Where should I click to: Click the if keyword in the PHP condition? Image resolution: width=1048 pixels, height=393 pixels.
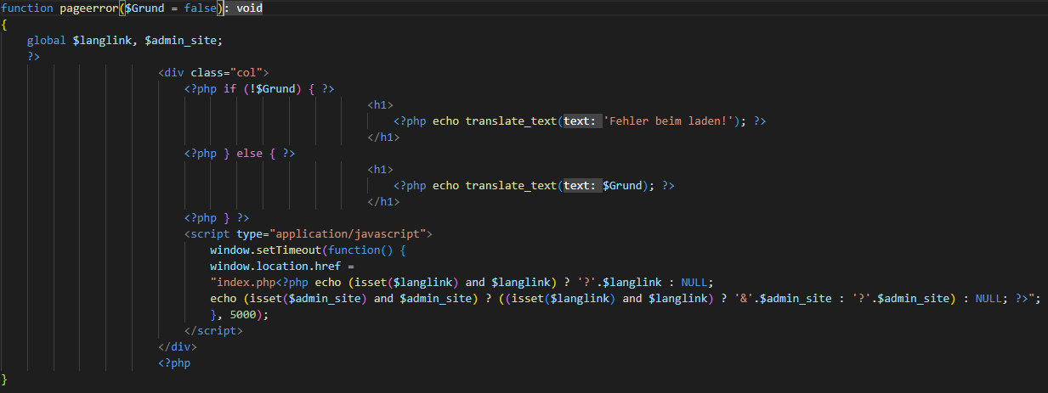(x=229, y=88)
